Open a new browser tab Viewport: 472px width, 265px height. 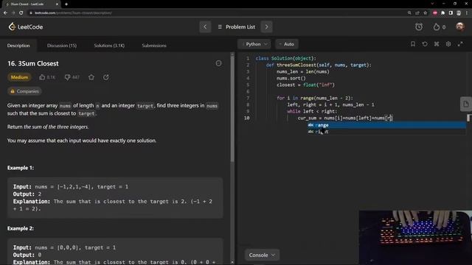tap(66, 4)
